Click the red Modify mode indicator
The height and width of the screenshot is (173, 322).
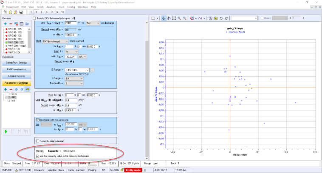click(x=133, y=170)
